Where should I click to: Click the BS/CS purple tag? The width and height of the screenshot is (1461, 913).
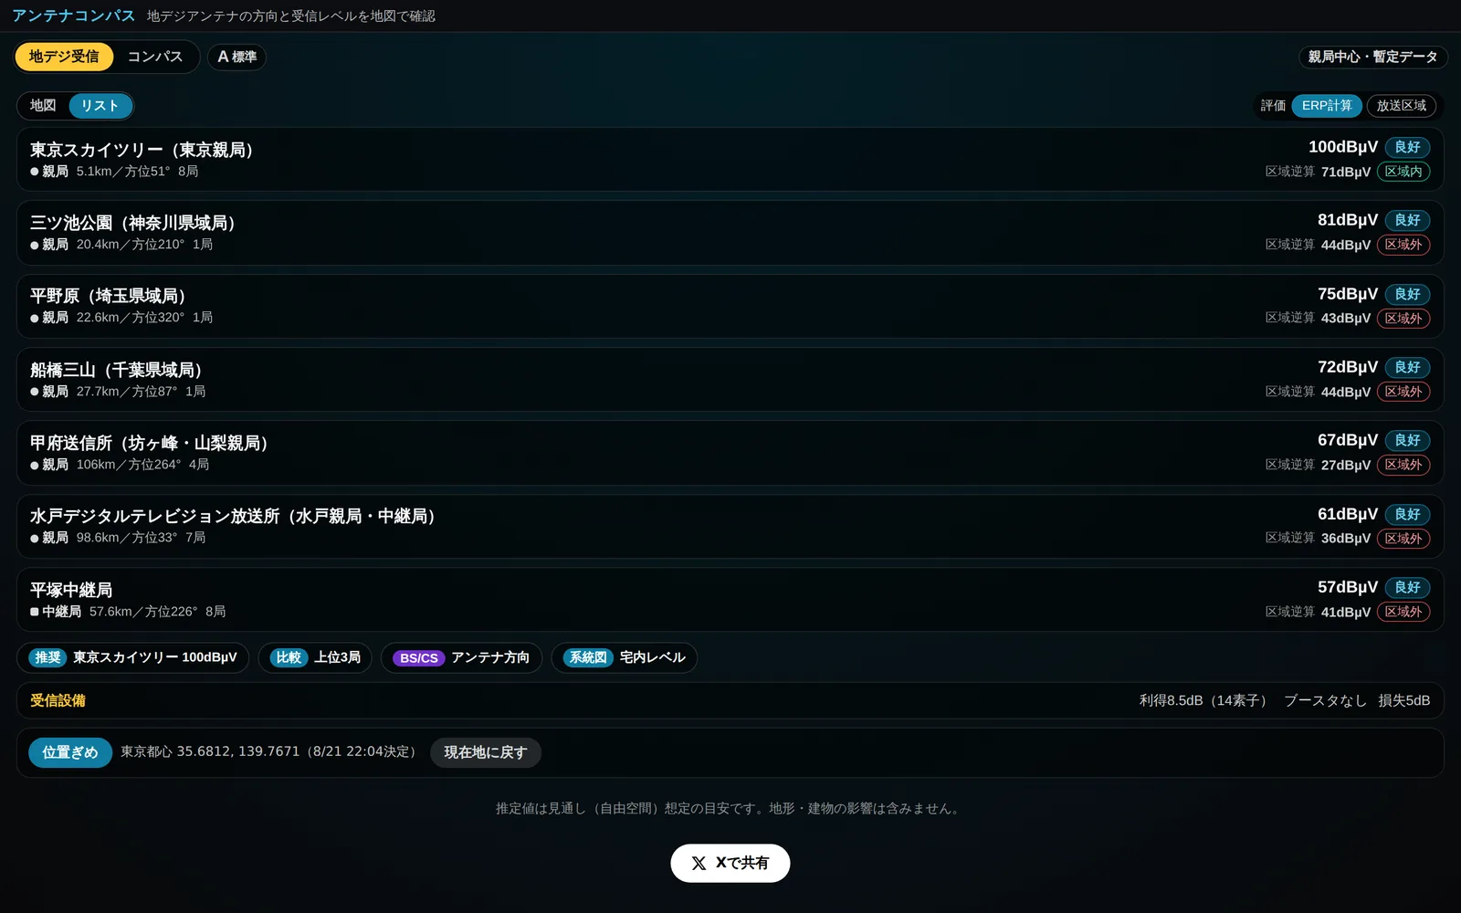click(418, 658)
